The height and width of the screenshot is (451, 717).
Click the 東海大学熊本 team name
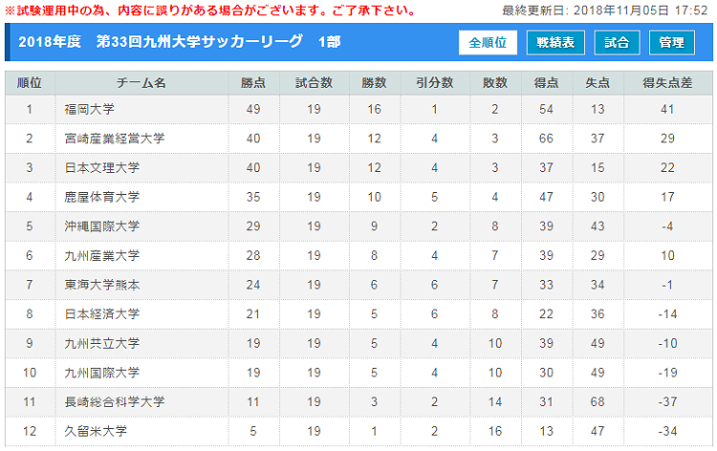point(102,285)
